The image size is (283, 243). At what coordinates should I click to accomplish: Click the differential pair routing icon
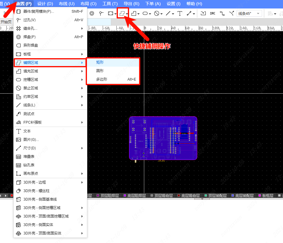[x=231, y=13]
